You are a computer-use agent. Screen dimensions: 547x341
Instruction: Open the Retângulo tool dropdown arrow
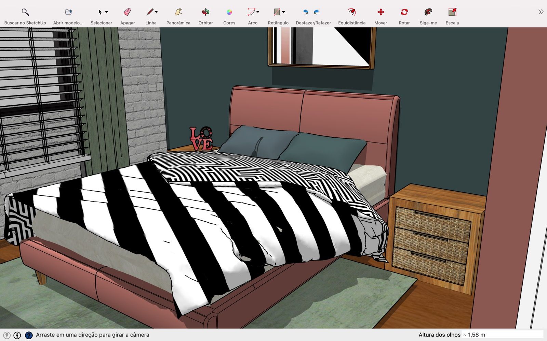pyautogui.click(x=283, y=12)
